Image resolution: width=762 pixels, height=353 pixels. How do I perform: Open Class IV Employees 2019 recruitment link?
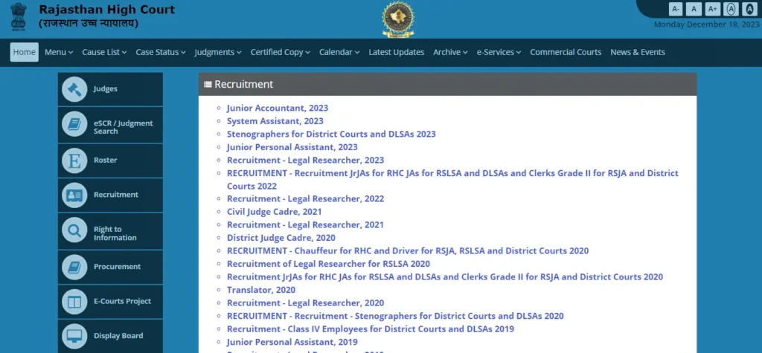[x=371, y=329]
